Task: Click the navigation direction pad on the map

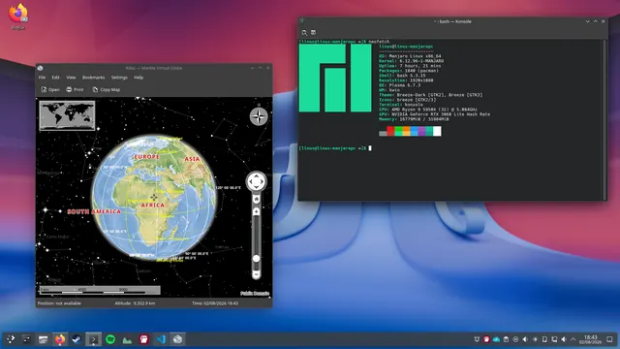Action: (256, 181)
